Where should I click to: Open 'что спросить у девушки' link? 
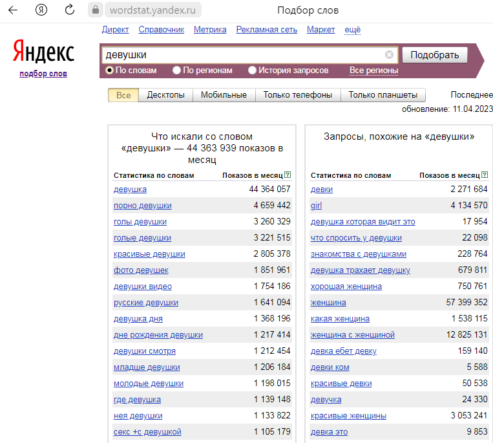[x=356, y=238]
